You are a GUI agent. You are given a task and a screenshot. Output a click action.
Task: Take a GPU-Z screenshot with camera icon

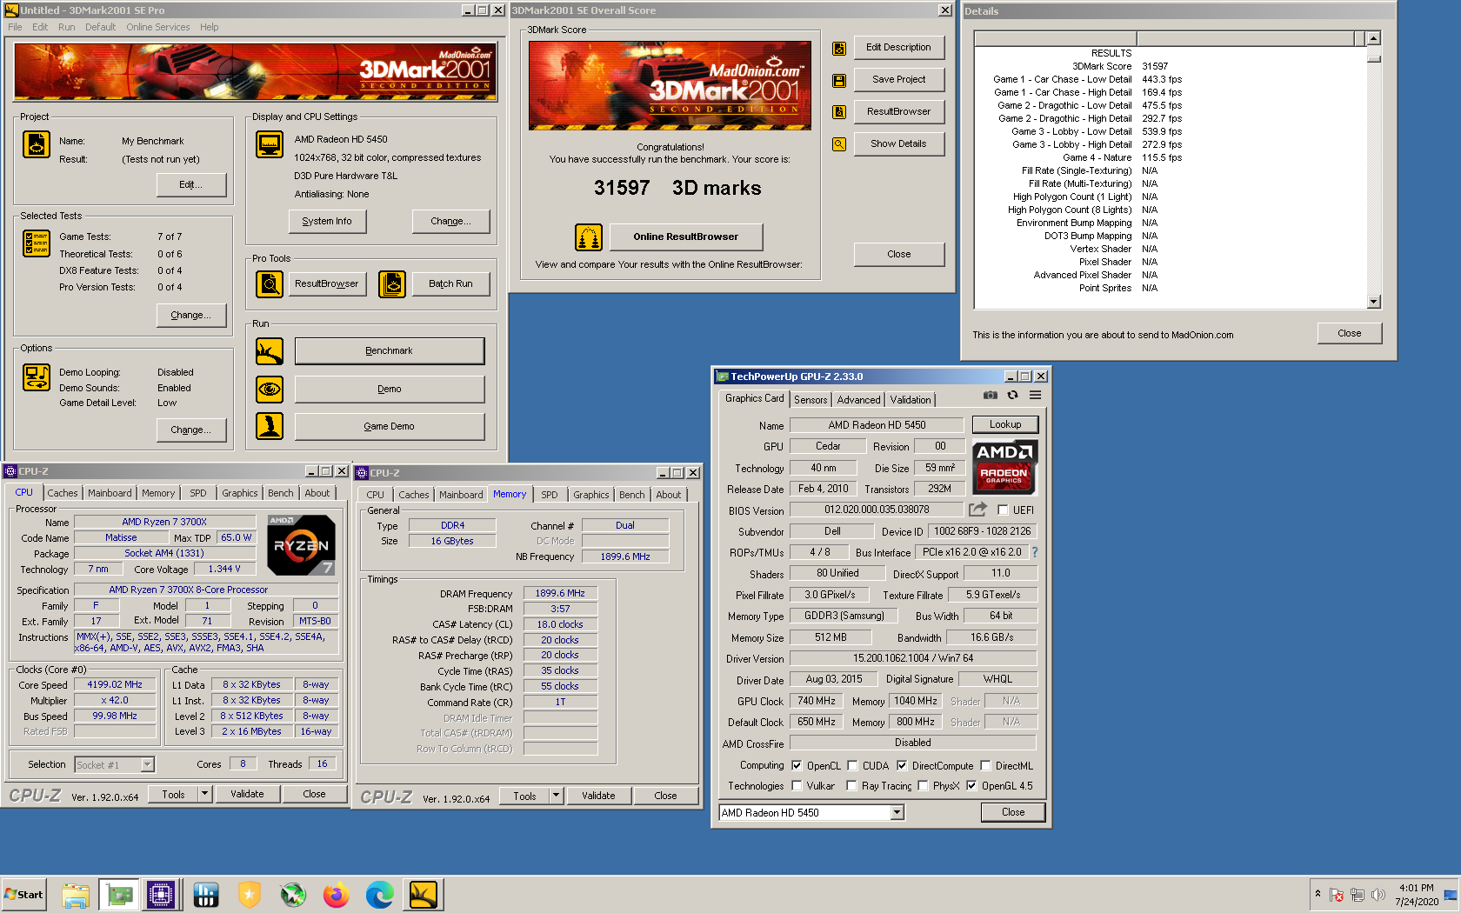[x=991, y=395]
